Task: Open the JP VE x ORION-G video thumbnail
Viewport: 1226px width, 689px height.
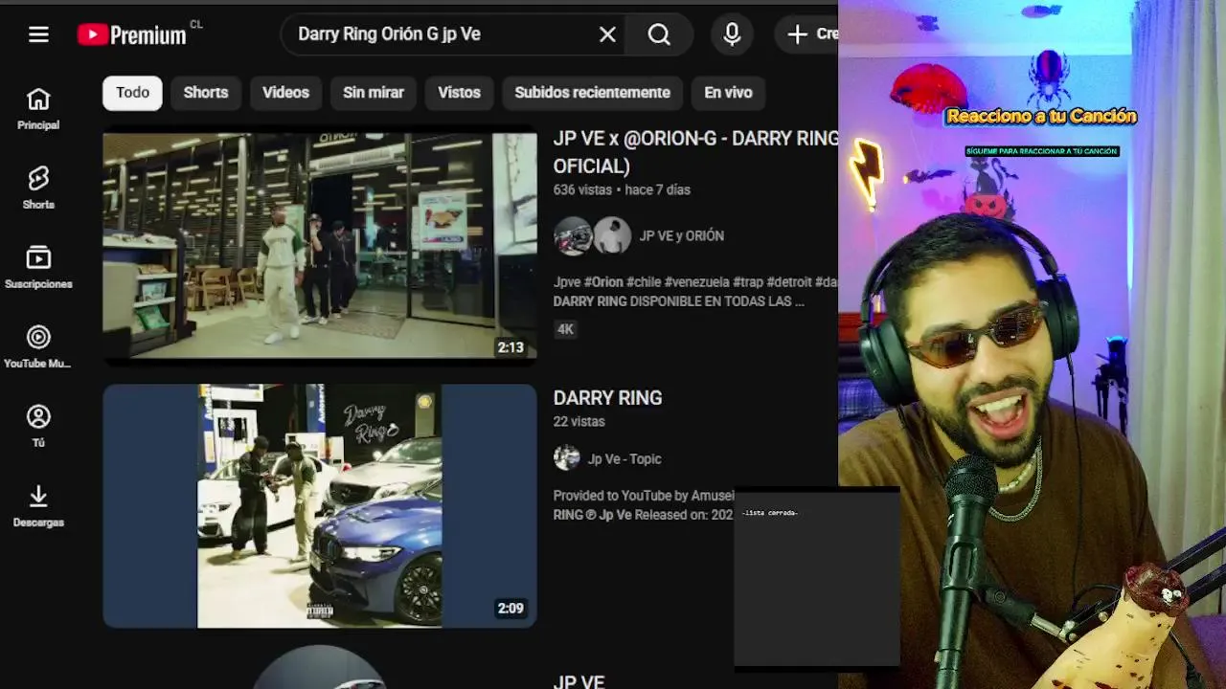Action: tap(320, 246)
